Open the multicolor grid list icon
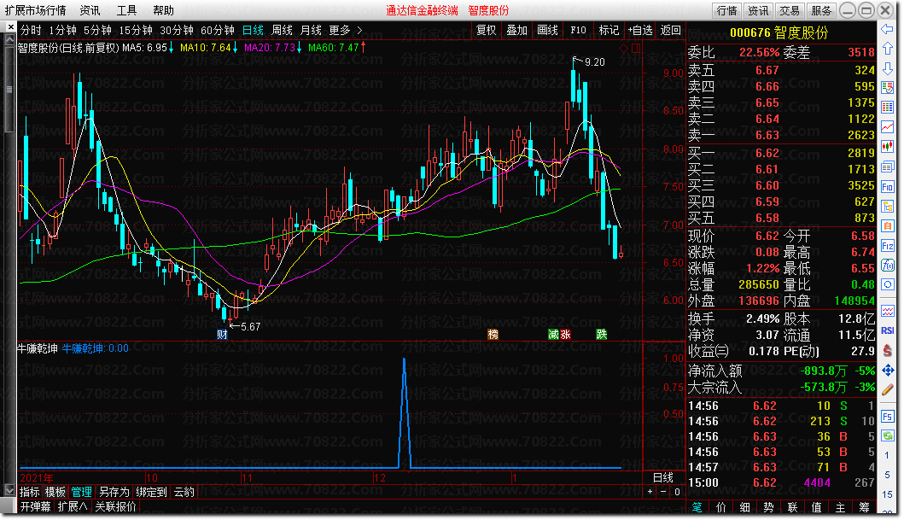 click(x=887, y=108)
